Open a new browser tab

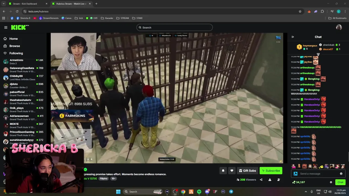[96, 4]
